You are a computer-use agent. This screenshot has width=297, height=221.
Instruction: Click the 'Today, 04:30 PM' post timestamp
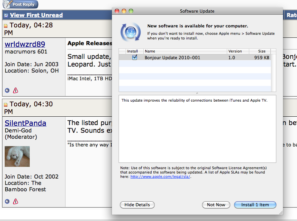(28, 108)
